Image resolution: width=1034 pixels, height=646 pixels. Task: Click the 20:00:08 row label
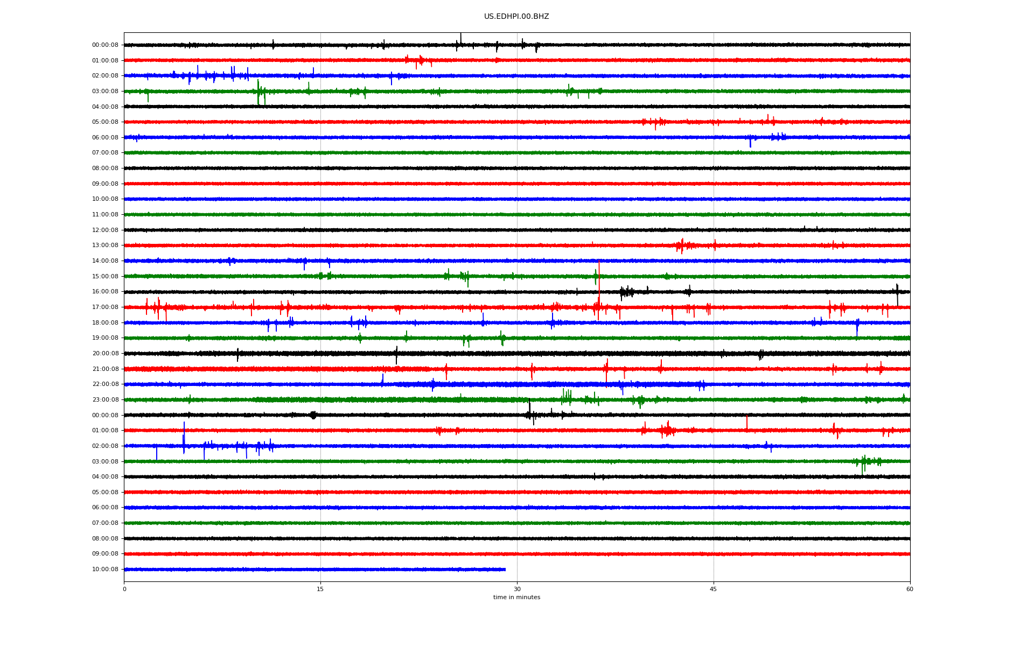point(105,354)
